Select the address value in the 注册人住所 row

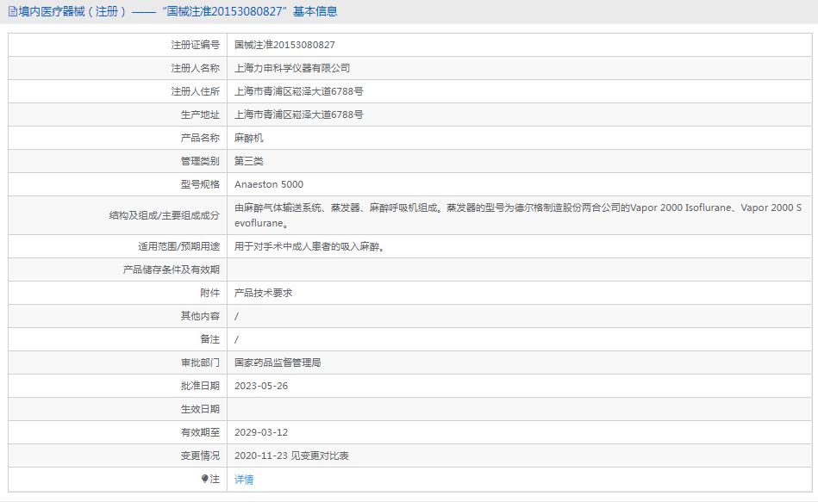coord(298,91)
